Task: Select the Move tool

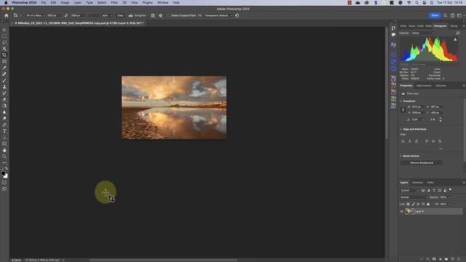Action: click(x=4, y=30)
